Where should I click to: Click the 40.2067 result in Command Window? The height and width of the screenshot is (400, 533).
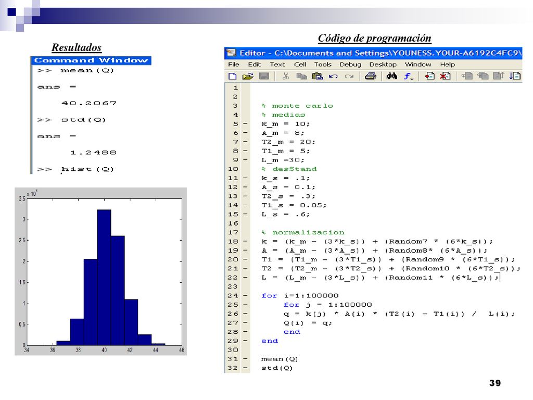click(89, 103)
